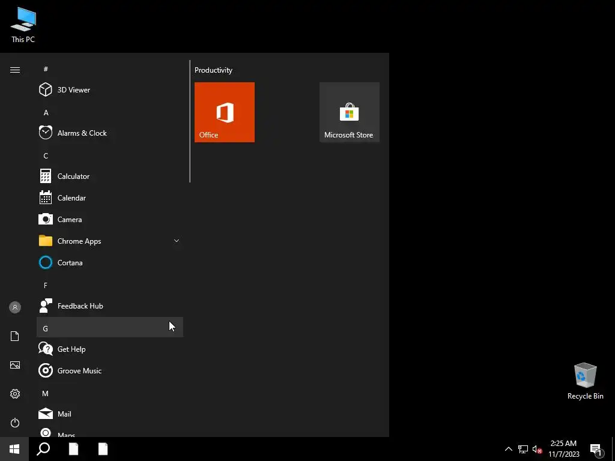Open taskbar Search magnifier
This screenshot has height=461, width=615.
(43, 449)
